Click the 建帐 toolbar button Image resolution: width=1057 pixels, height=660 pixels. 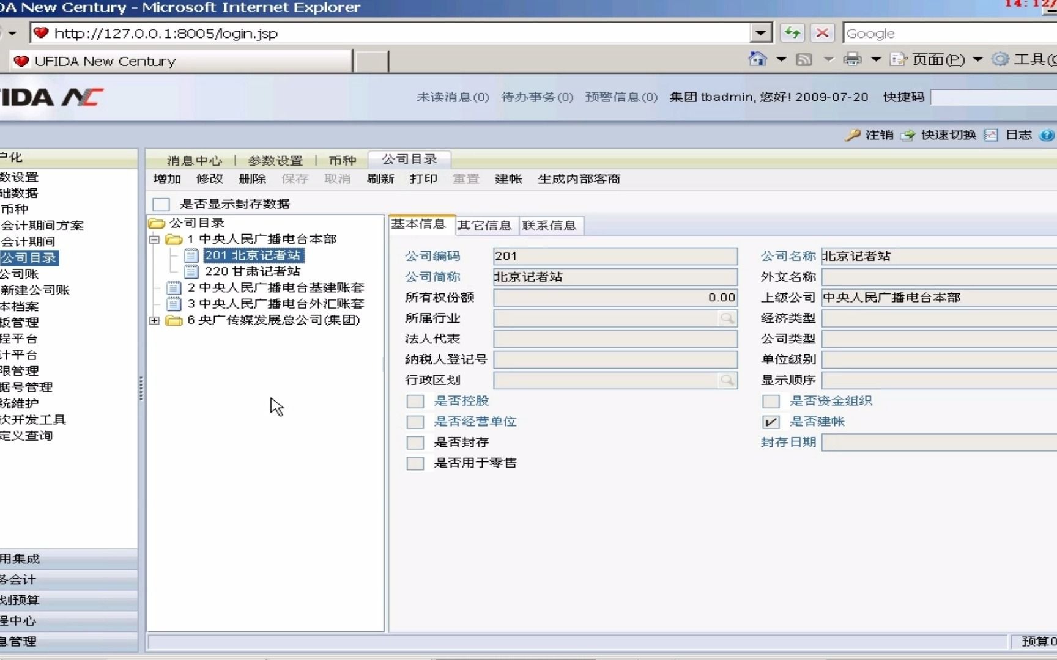pyautogui.click(x=509, y=179)
